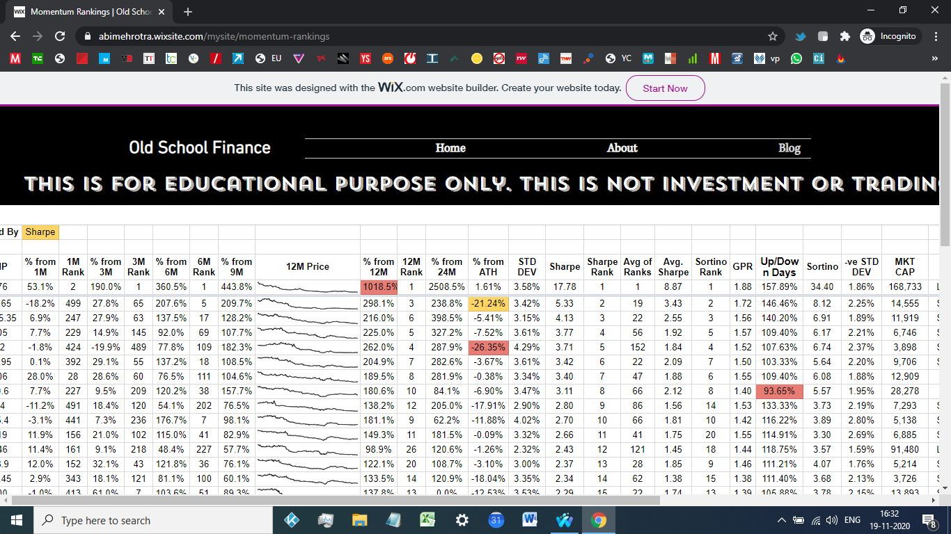Click the horizontal scrollbar under the table
This screenshot has width=951, height=534.
tap(334, 500)
